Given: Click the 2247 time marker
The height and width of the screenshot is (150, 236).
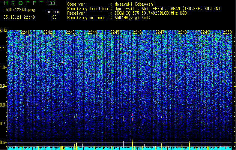Looking at the screenshot, I should coord(160,32).
